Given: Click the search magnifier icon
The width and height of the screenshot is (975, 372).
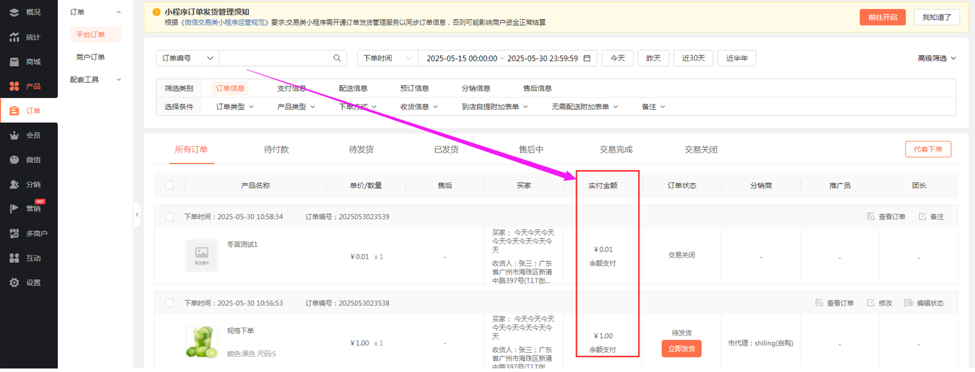Looking at the screenshot, I should point(337,58).
